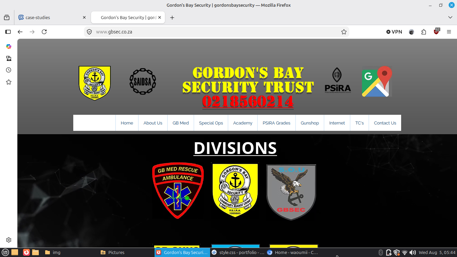
Task: Open the Extensions puzzle-piece menu
Action: click(x=424, y=32)
